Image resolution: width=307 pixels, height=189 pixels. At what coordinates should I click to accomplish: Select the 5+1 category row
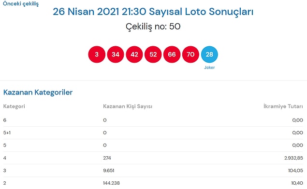[153, 133]
